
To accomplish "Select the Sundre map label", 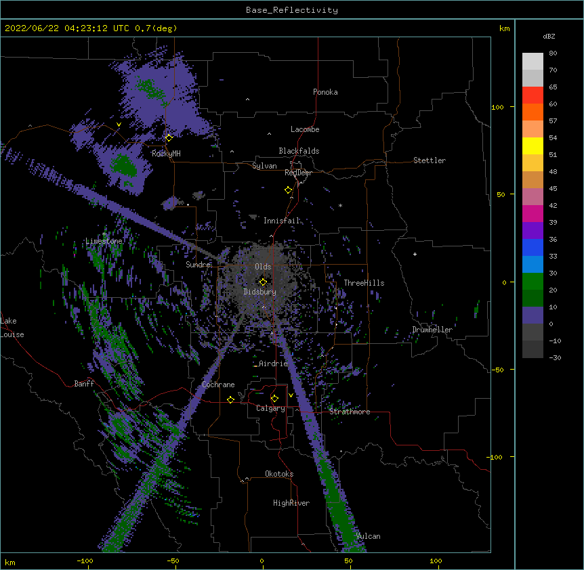I will [198, 265].
